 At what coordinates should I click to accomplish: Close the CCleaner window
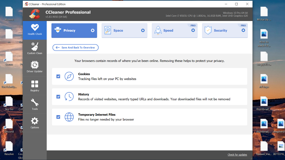[247, 4]
